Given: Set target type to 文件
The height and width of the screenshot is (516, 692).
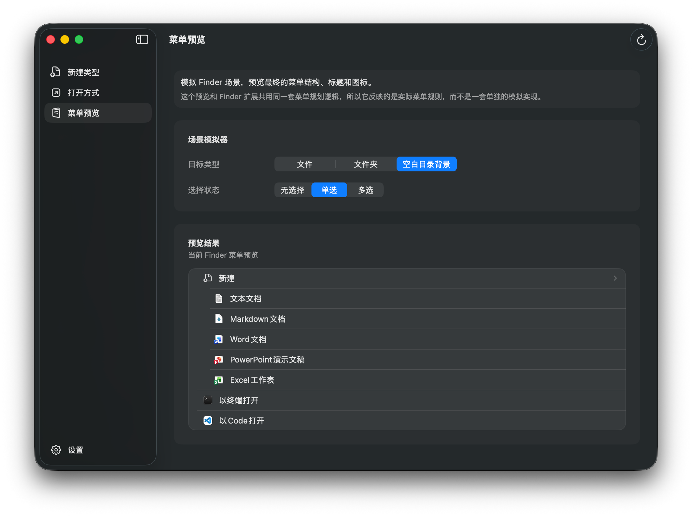Looking at the screenshot, I should pyautogui.click(x=305, y=164).
